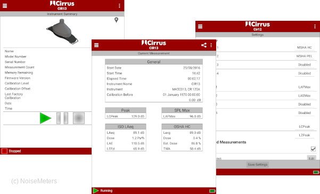Image resolution: width=320 pixels, height=194 pixels.
Task: Click the TWA 50.4 dB reading
Action: [182, 149]
